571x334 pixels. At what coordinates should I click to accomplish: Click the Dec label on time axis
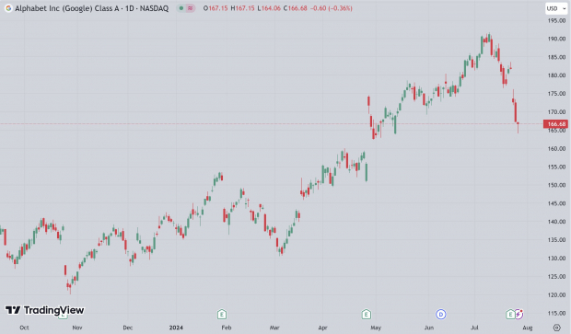pyautogui.click(x=127, y=328)
